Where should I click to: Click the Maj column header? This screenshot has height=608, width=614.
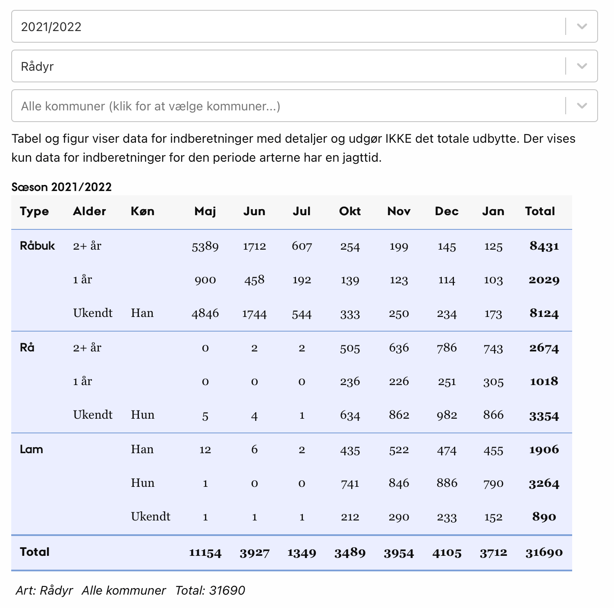(205, 211)
